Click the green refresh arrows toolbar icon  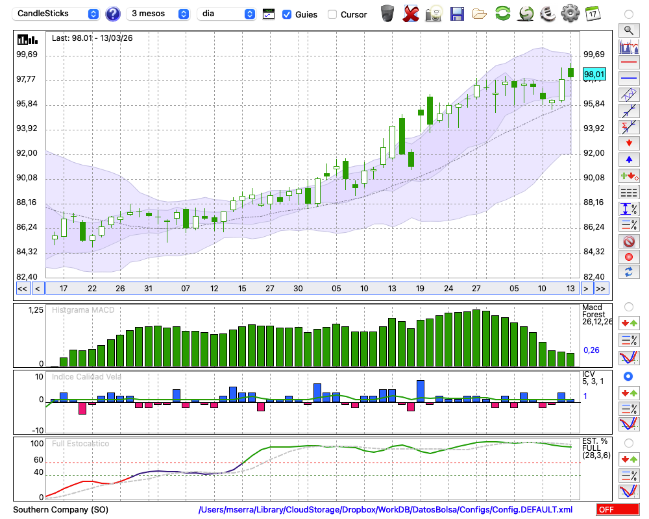coord(502,13)
